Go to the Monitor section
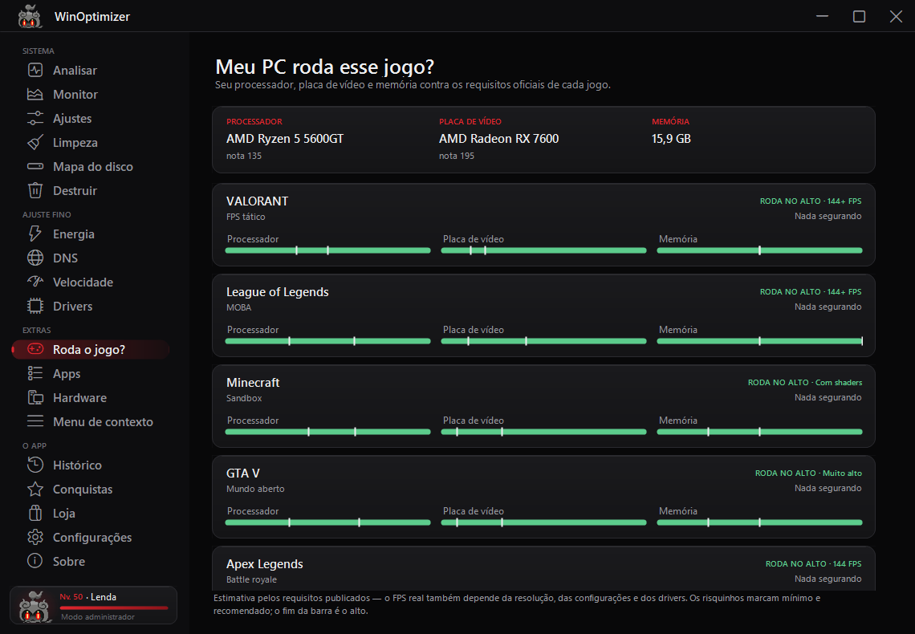This screenshot has height=634, width=915. click(x=91, y=94)
